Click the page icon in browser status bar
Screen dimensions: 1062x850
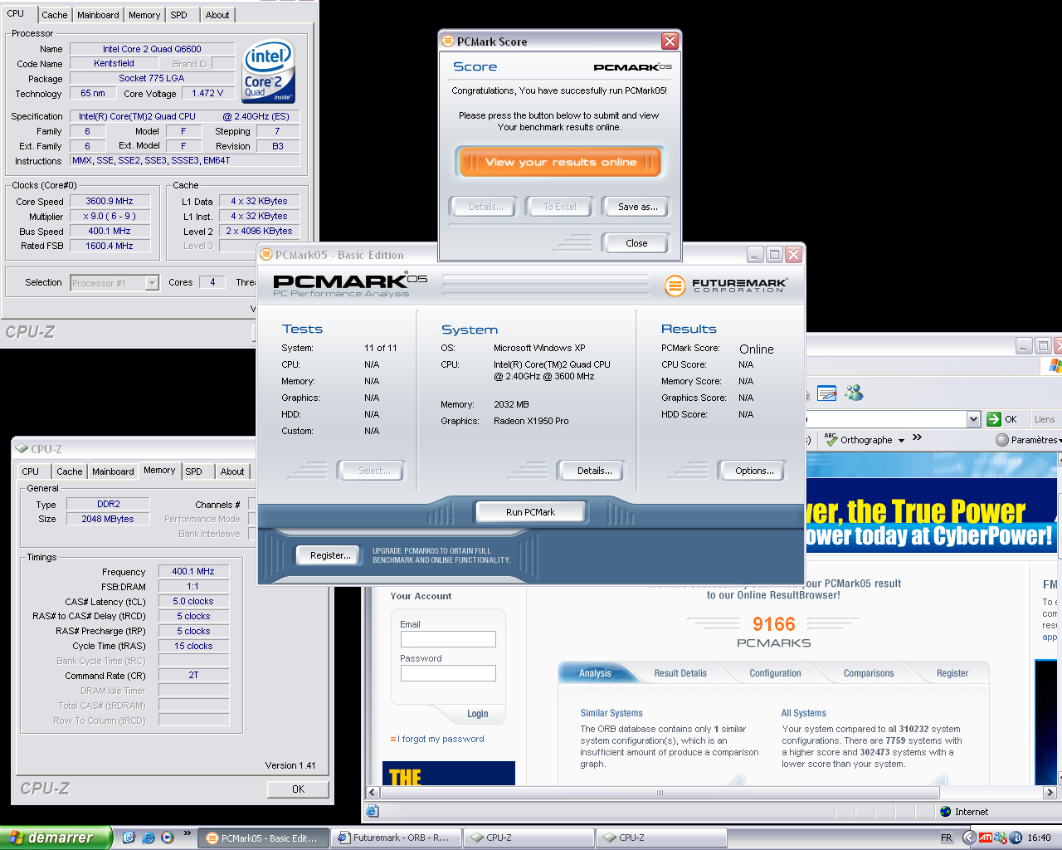pyautogui.click(x=373, y=812)
